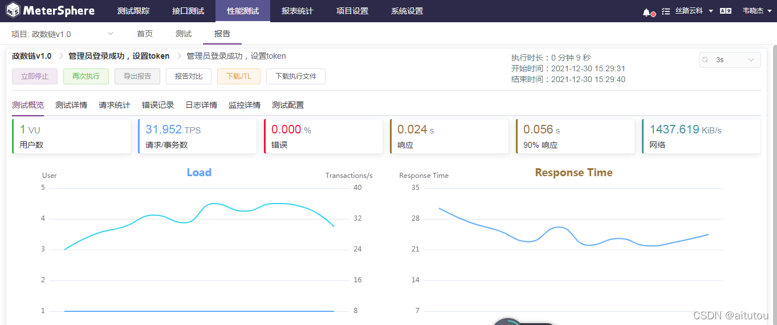Image resolution: width=777 pixels, height=325 pixels.
Task: Click bold breadcrumb 管理员登录成功，设置token
Action: coord(119,56)
